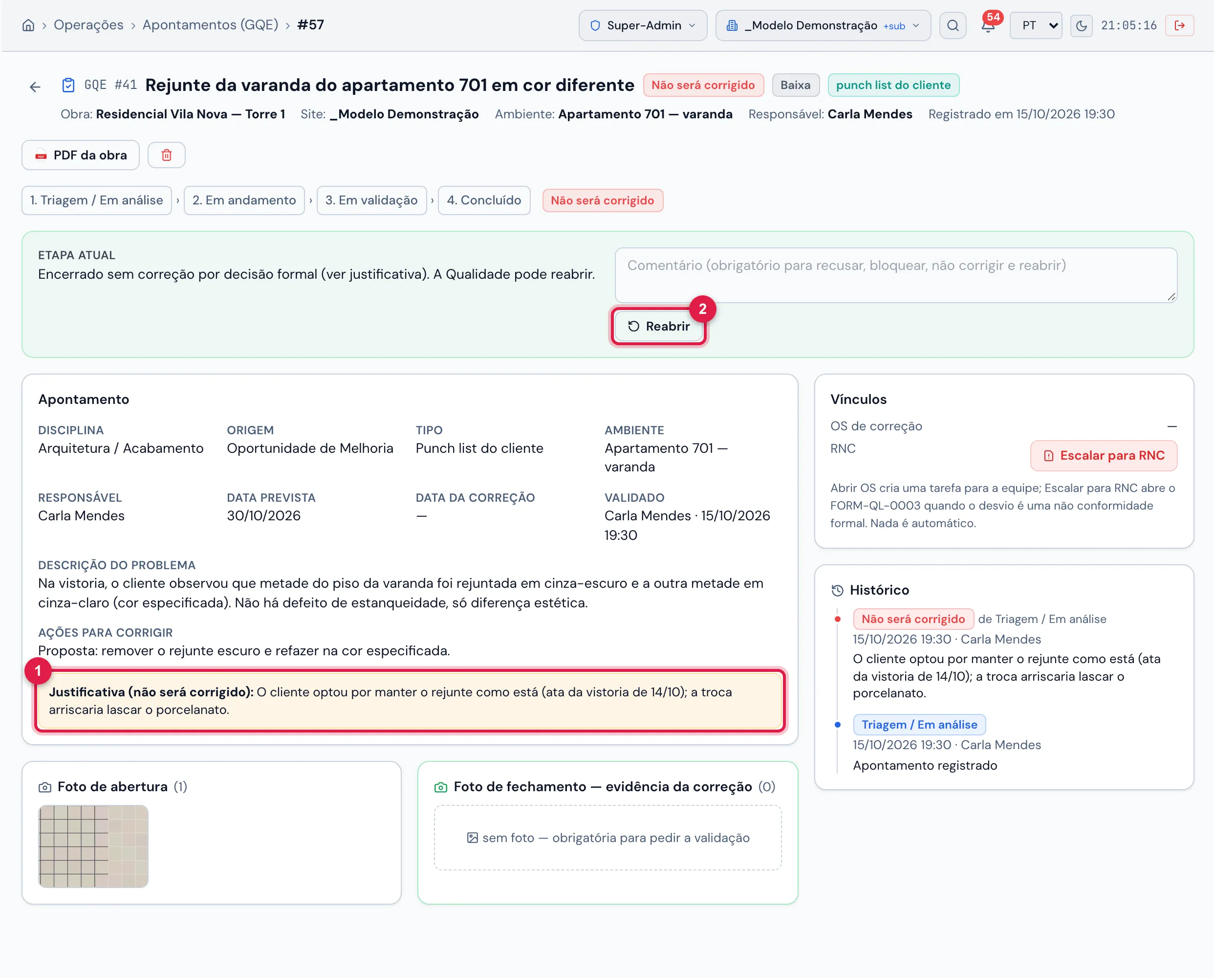The image size is (1214, 978).
Task: Click the logout icon in header
Action: click(1180, 25)
